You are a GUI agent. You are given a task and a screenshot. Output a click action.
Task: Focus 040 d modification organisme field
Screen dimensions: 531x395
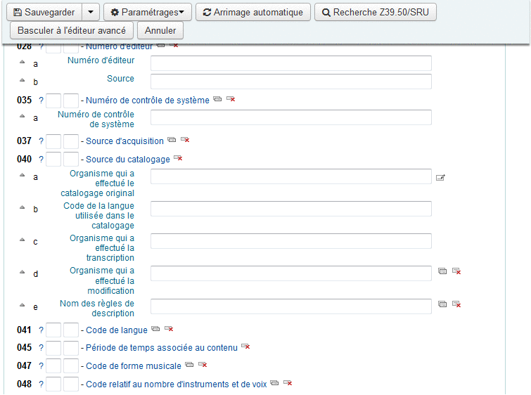click(x=291, y=273)
